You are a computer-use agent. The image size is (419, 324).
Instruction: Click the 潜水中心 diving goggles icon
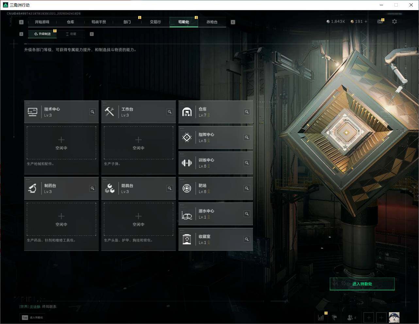tap(187, 215)
